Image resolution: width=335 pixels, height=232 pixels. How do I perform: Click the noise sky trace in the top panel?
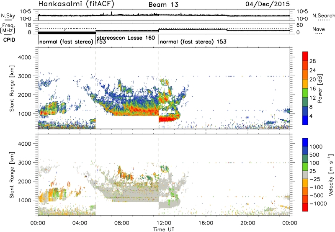tap(164, 15)
